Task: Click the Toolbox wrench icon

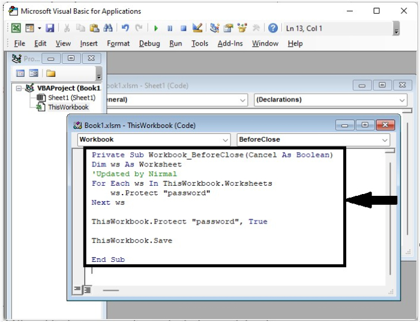Action: click(x=256, y=28)
